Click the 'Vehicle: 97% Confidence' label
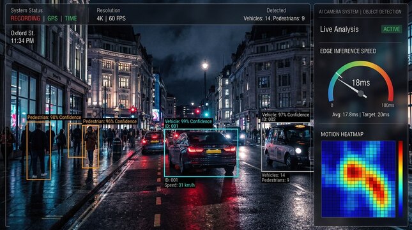The width and height of the screenshot is (412, 230). tap(286, 114)
